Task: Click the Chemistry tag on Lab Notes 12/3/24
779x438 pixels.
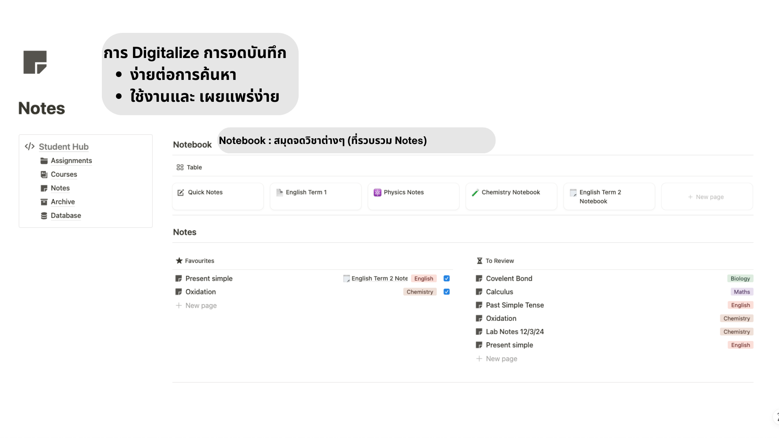Action: pos(737,331)
